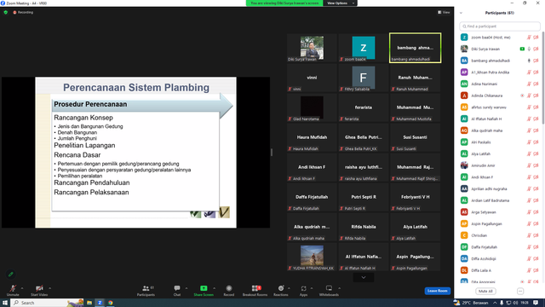This screenshot has width=545, height=307.
Task: Open the Participants panel icon
Action: (146, 288)
